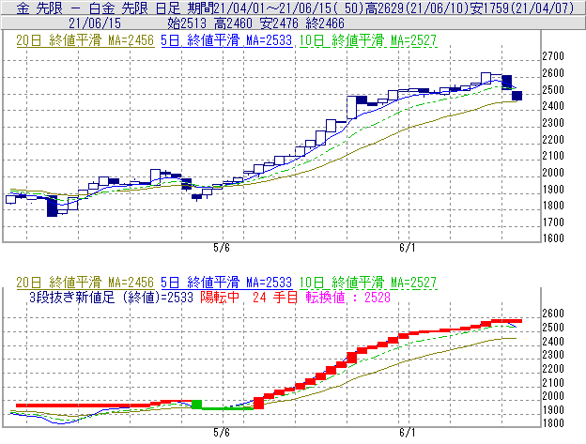Screen dimensions: 586x444
Task: Click the magenta text '転換値 : 2528'
Action: coord(348,298)
